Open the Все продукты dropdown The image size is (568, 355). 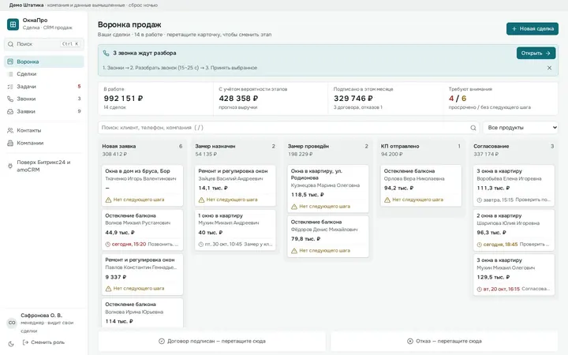pyautogui.click(x=521, y=128)
